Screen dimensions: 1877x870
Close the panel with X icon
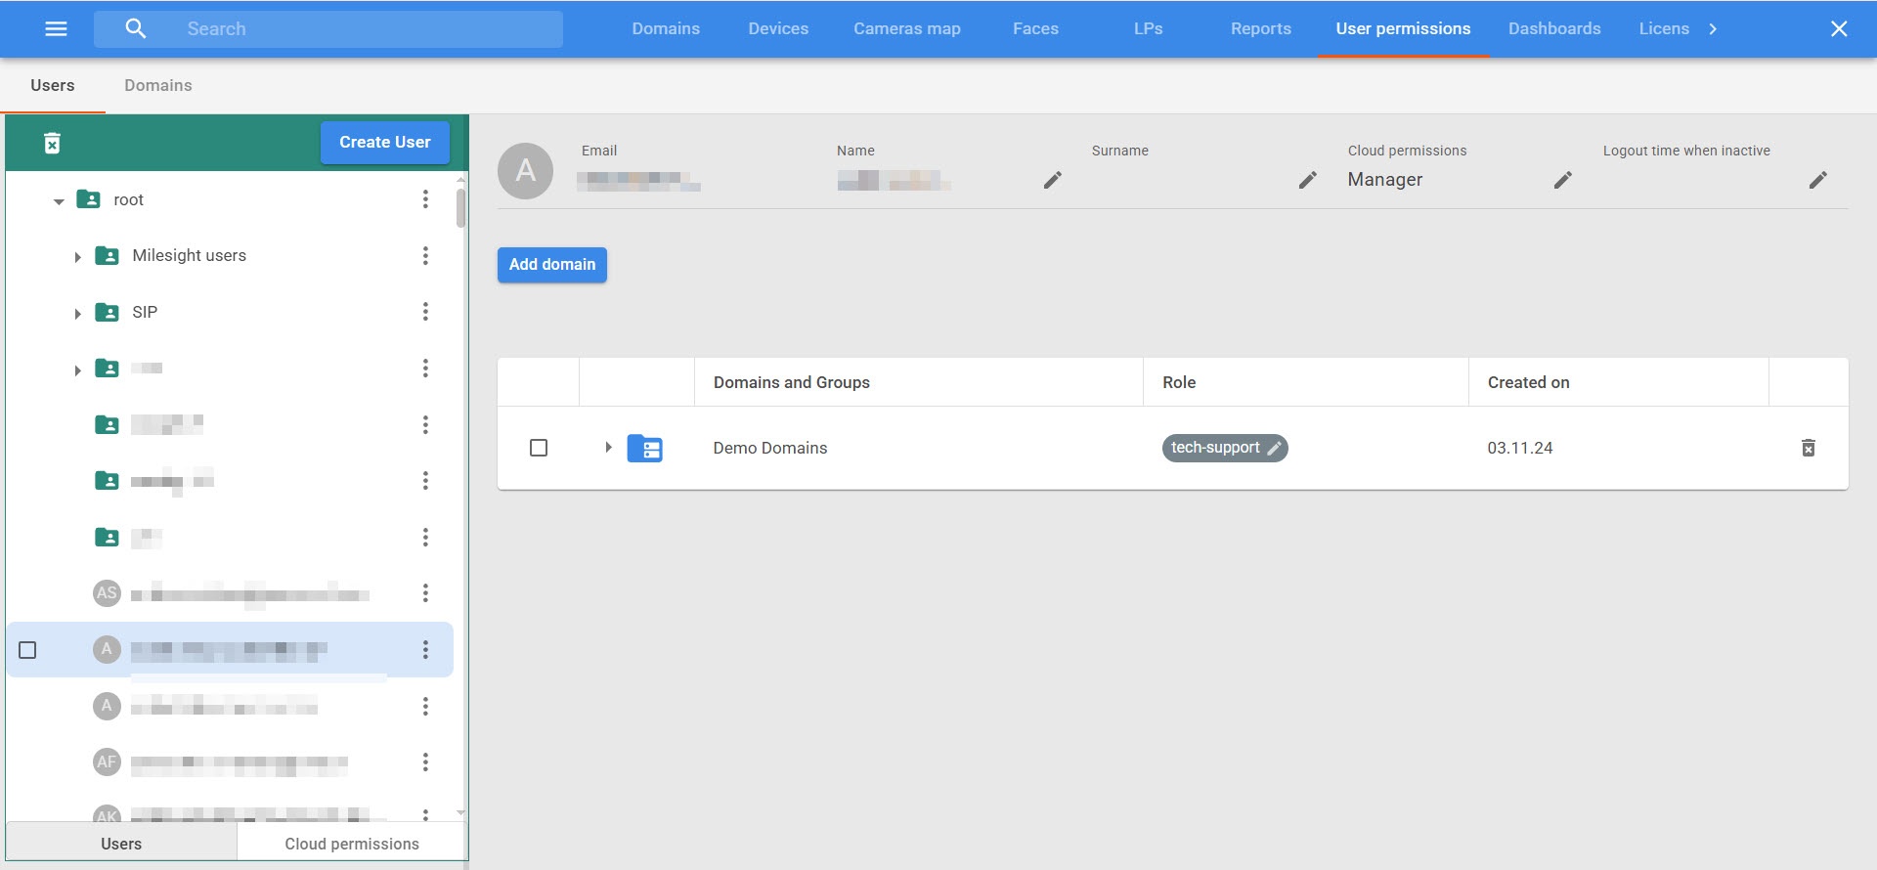click(x=1839, y=29)
